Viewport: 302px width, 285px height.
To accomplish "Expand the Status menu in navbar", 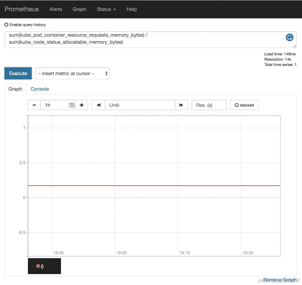I will pyautogui.click(x=106, y=9).
